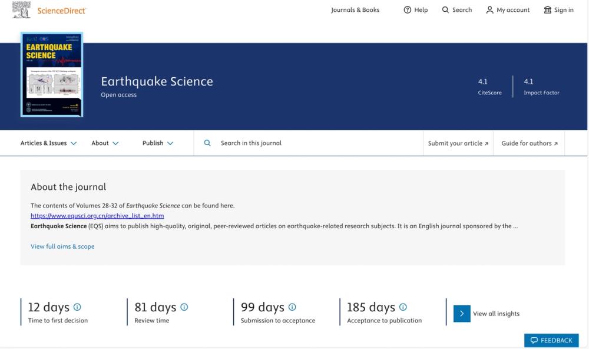This screenshot has height=349, width=589.
Task: Click the Help question mark icon
Action: (407, 10)
